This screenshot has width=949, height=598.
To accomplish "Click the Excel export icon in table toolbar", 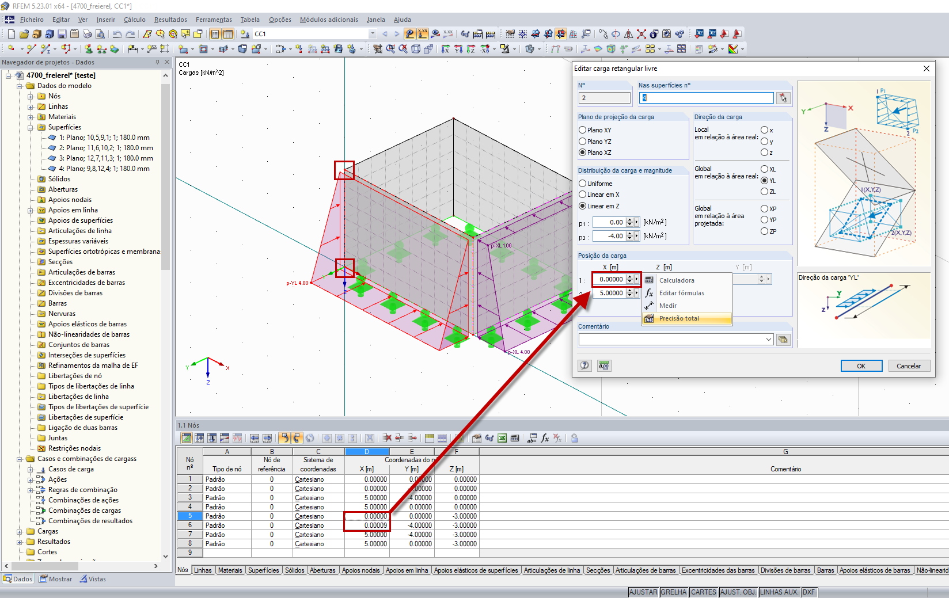I will pyautogui.click(x=502, y=438).
